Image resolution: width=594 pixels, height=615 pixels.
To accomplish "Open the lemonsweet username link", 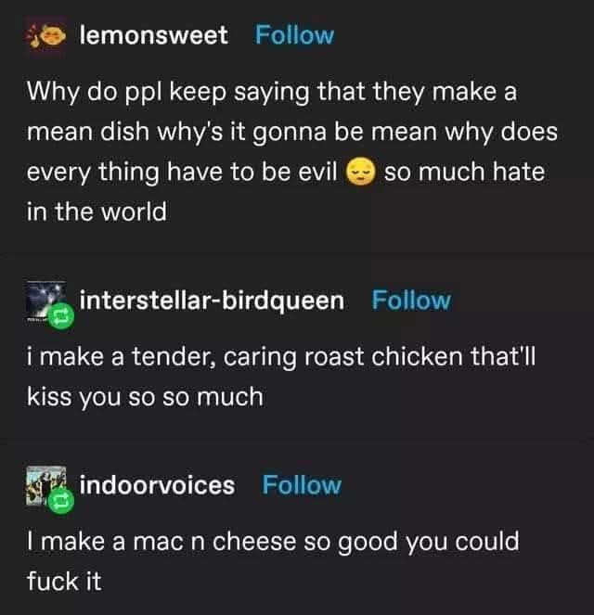I will (x=153, y=35).
